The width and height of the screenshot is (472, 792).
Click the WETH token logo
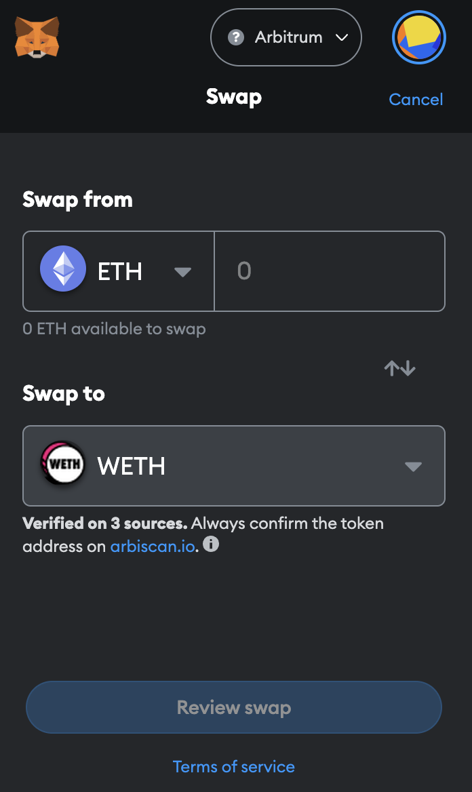pos(63,466)
